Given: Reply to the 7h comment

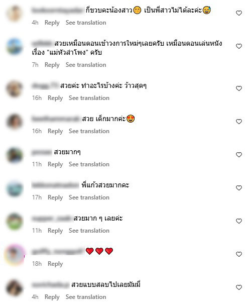Looking at the screenshot, I should (x=52, y=65).
